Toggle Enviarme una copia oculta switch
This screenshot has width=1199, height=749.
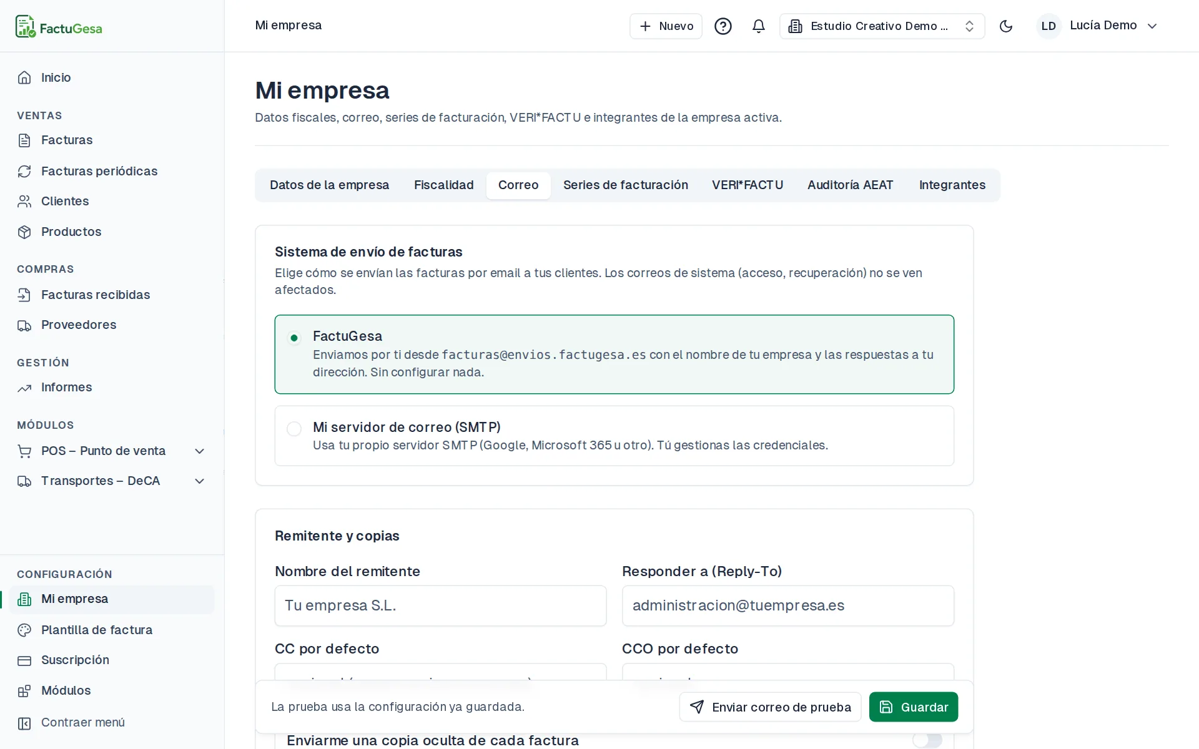[927, 740]
